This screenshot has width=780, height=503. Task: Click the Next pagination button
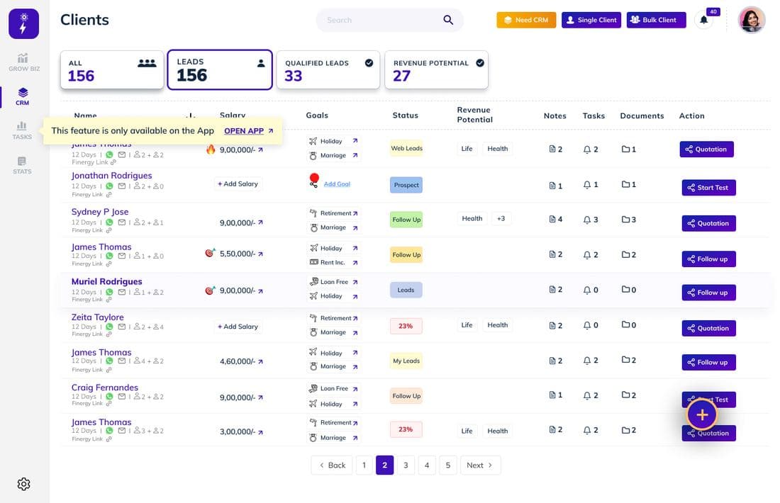(x=480, y=465)
